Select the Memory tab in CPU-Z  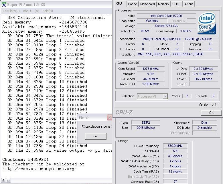pyautogui.click(x=163, y=4)
